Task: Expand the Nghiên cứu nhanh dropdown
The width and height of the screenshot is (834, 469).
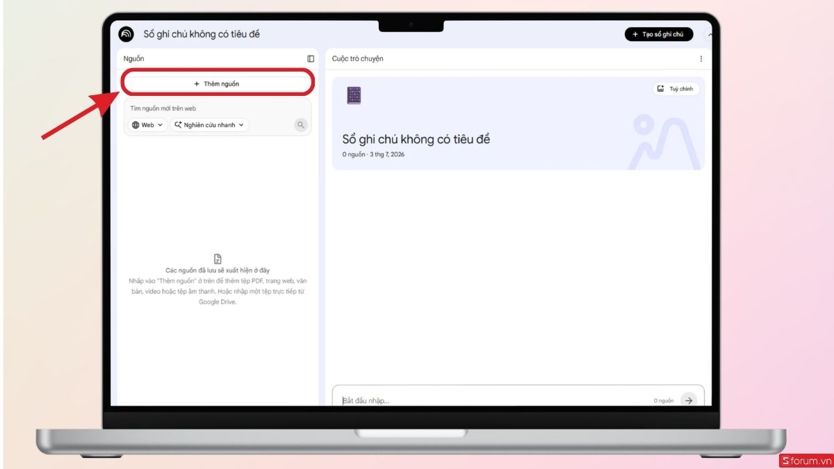Action: pyautogui.click(x=210, y=125)
